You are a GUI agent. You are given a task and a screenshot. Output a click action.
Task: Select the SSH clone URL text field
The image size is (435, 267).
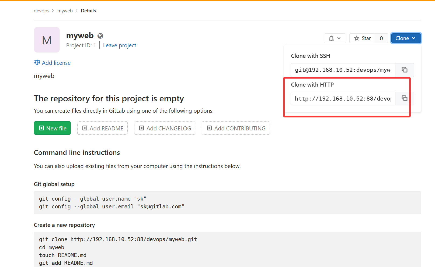[x=343, y=70]
